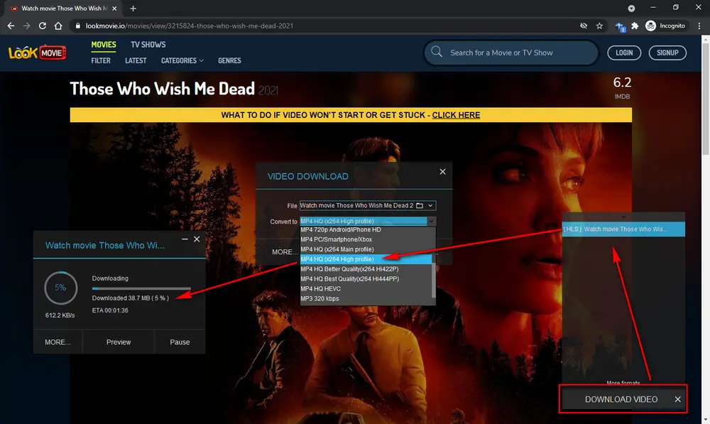The height and width of the screenshot is (424, 710).
Task: Click the Login button
Action: [624, 53]
